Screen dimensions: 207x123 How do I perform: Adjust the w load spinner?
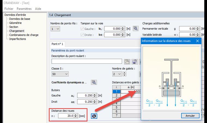coord(198,35)
